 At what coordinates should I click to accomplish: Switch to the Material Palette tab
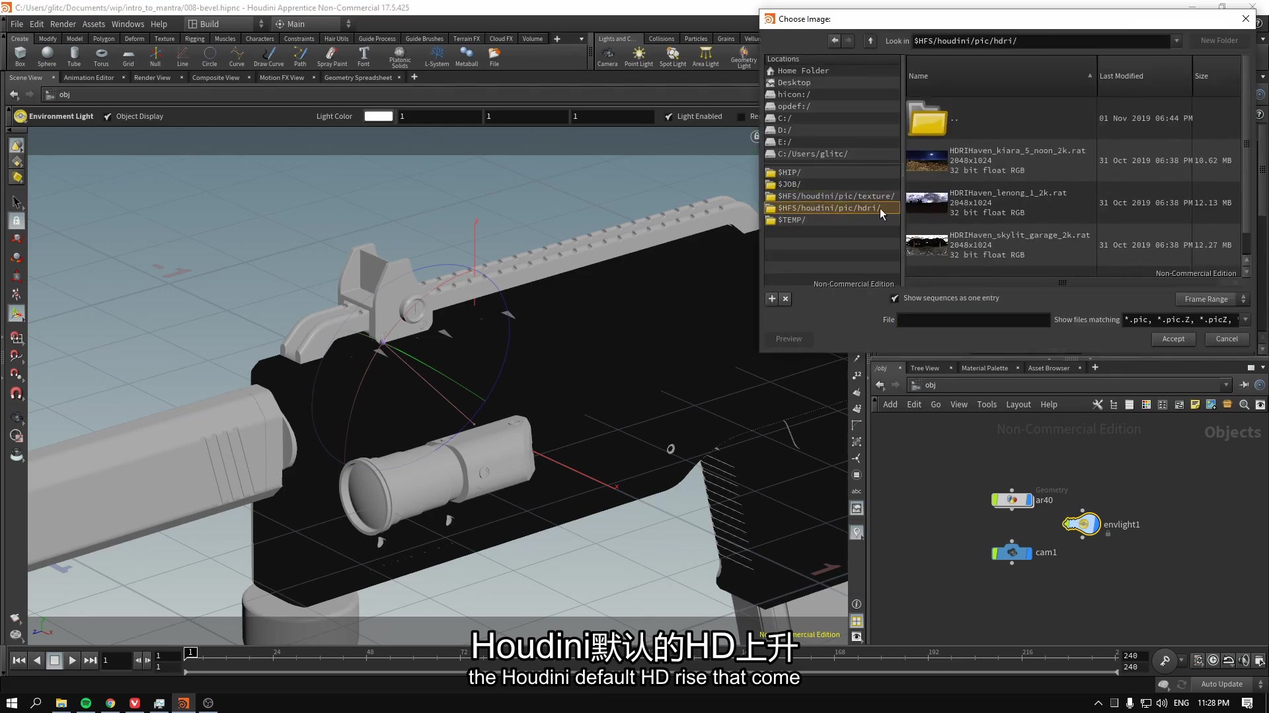(x=986, y=368)
